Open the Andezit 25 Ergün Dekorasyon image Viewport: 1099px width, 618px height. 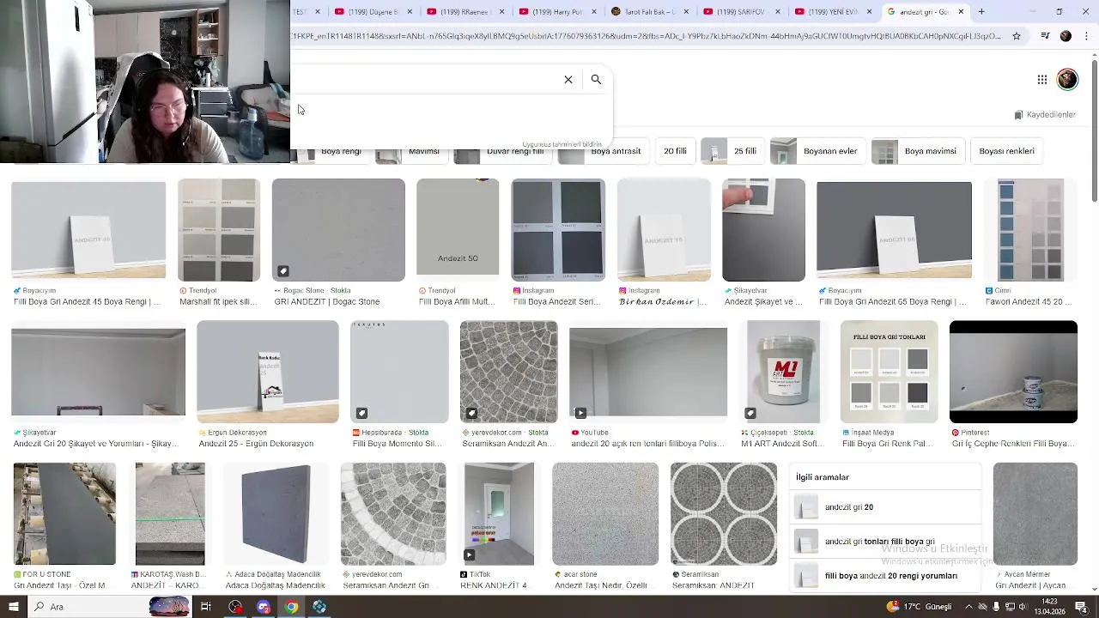(268, 372)
